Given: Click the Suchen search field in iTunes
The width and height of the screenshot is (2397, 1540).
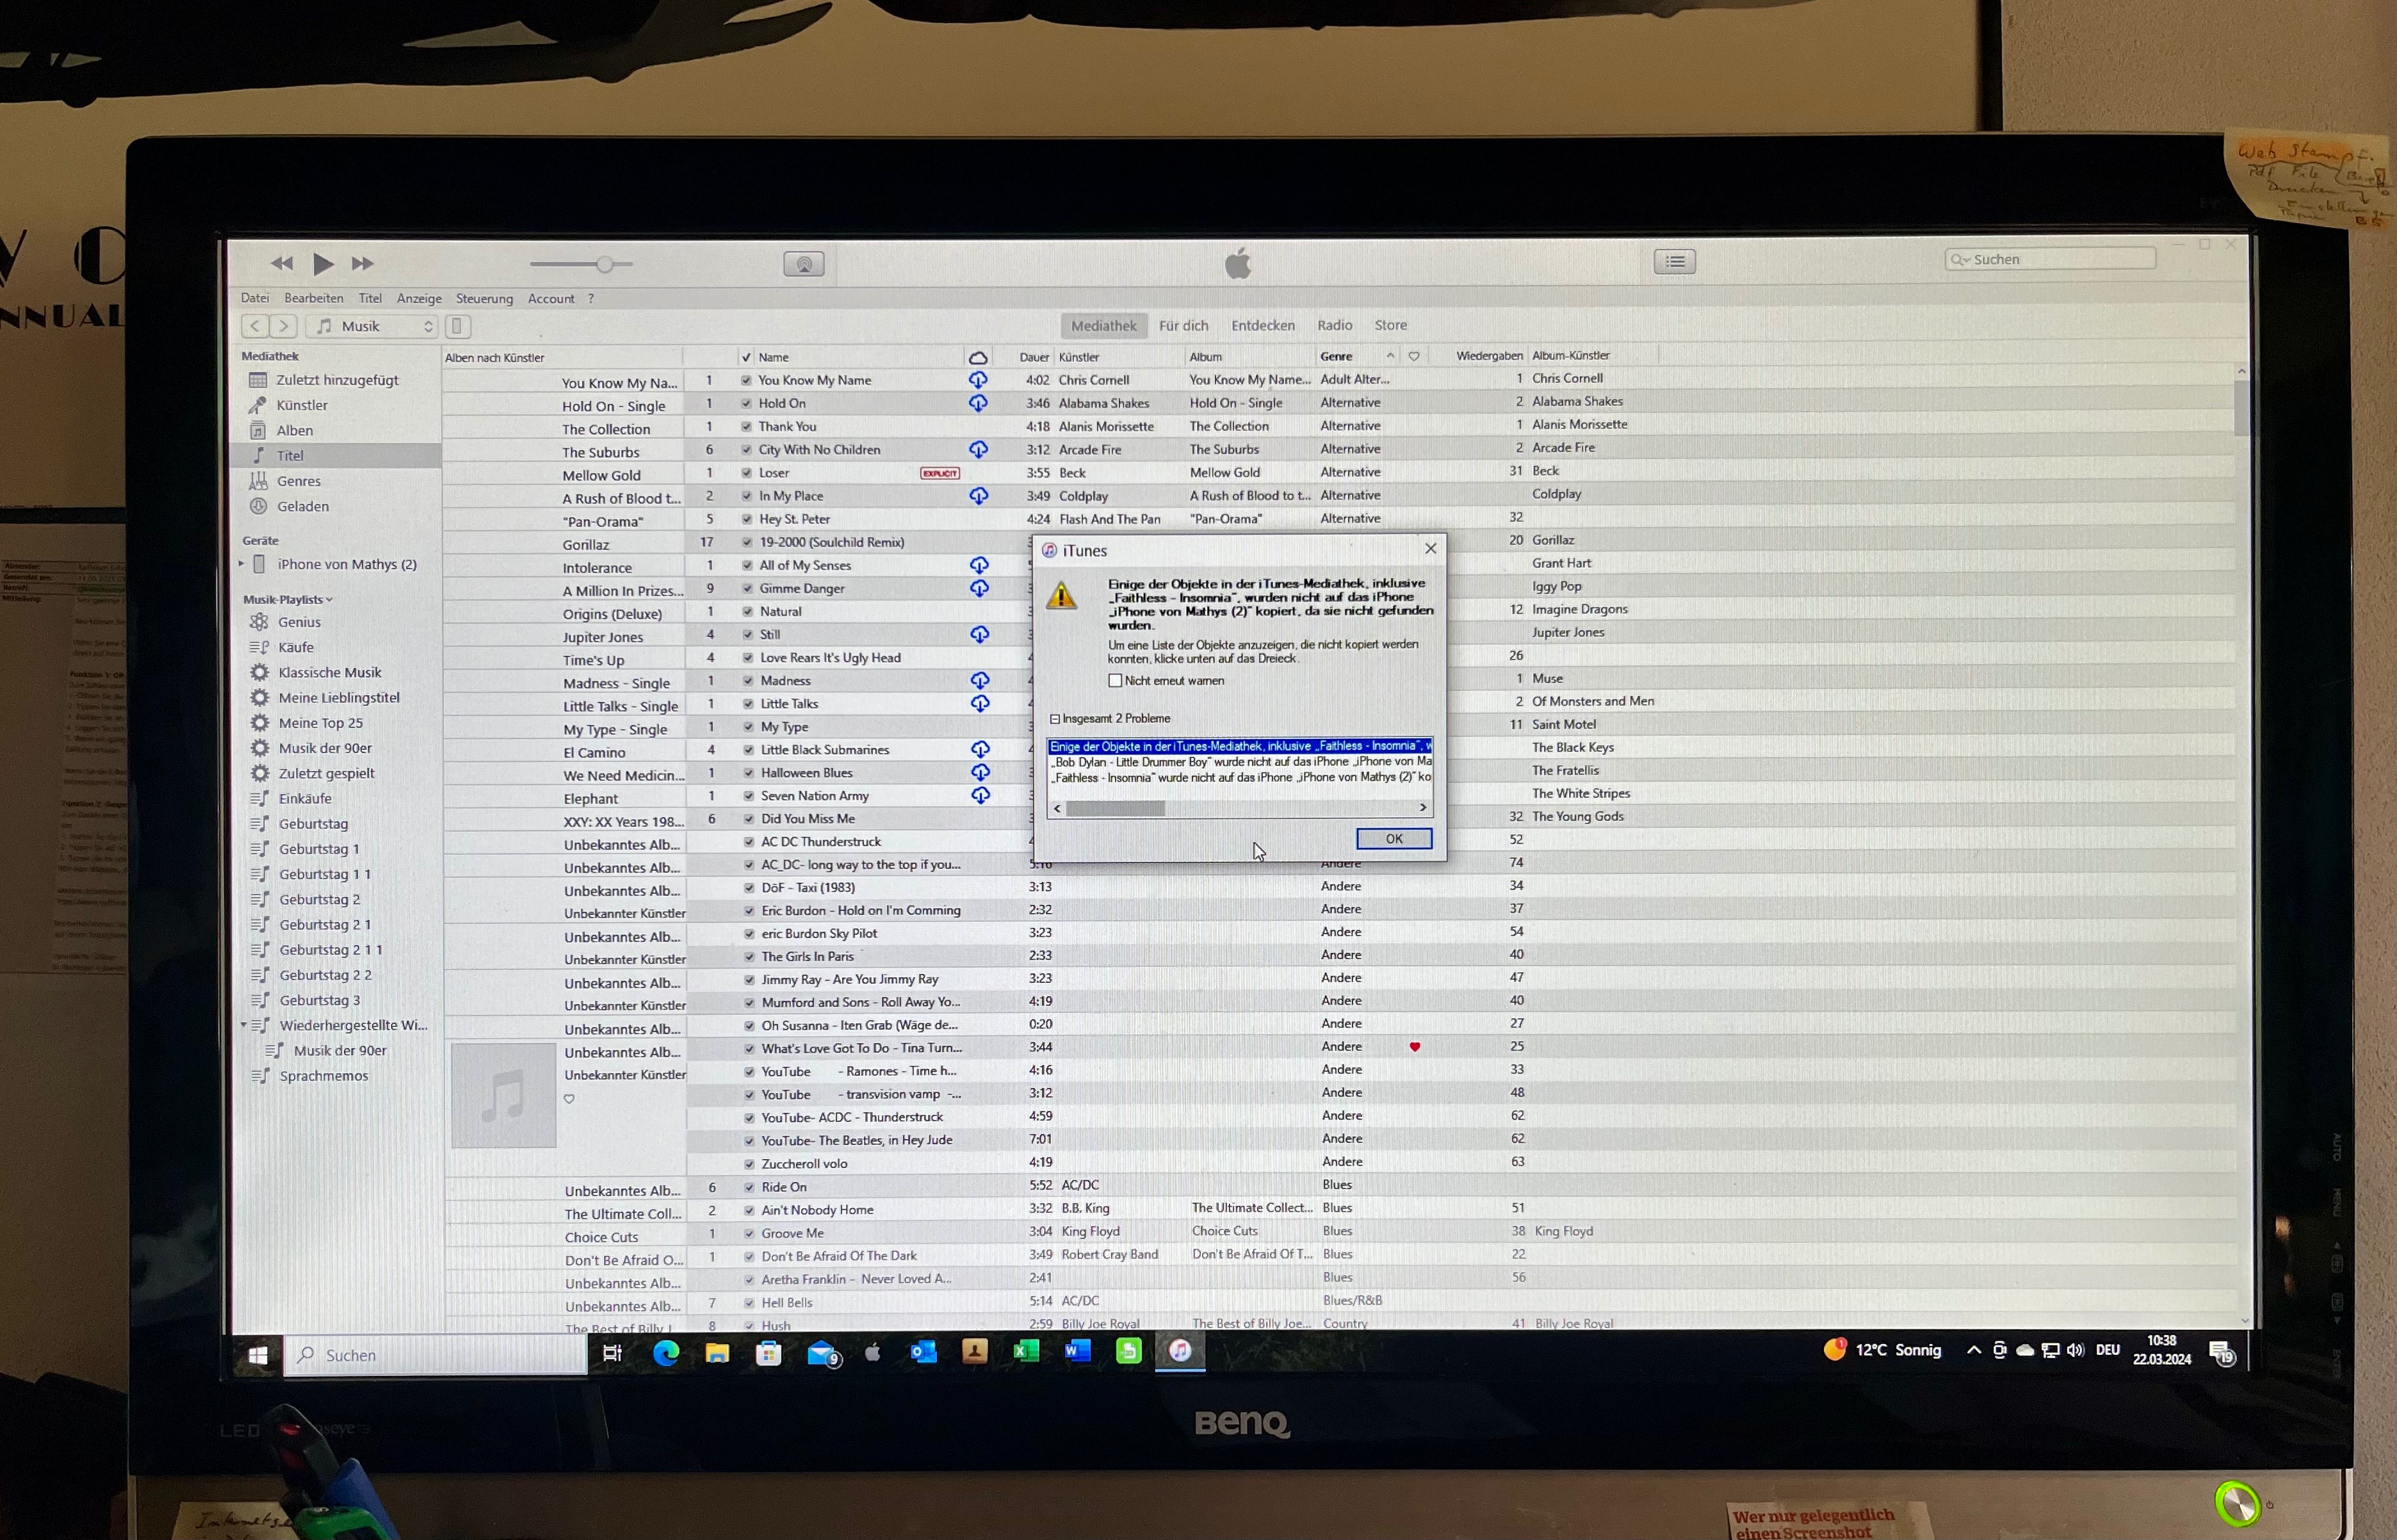Looking at the screenshot, I should 2050,260.
